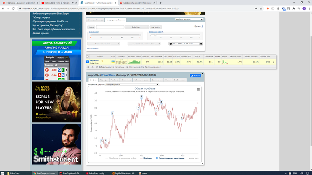This screenshot has height=175, width=312.
Task: Open the Smithstudent advertisement banner
Action: pos(56,144)
